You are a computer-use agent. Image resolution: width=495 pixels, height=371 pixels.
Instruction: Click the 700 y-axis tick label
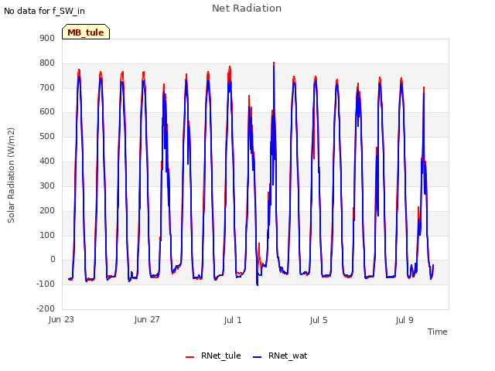tap(47, 87)
